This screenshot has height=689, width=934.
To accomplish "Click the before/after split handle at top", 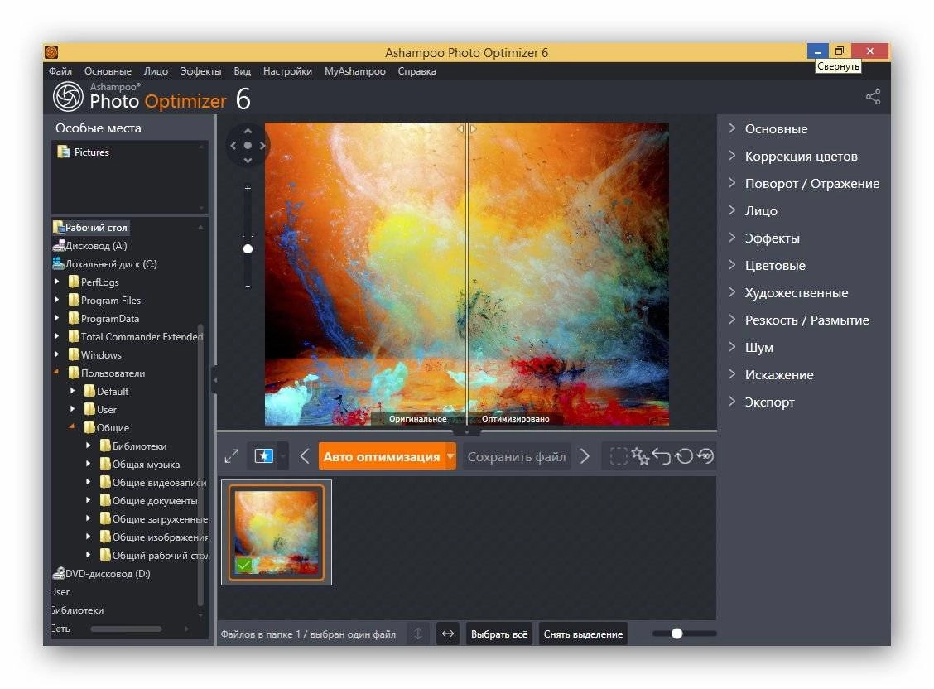I will tap(467, 128).
